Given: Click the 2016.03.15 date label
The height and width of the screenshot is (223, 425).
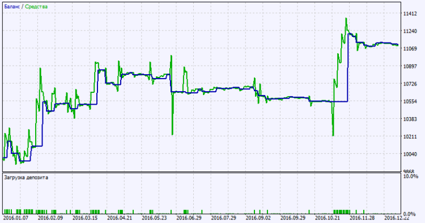Looking at the screenshot, I should (x=85, y=218).
